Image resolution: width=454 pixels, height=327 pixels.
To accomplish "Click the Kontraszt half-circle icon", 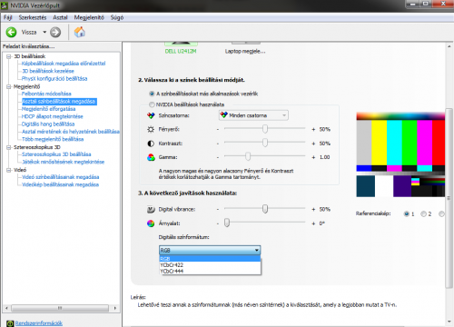I will tap(151, 144).
